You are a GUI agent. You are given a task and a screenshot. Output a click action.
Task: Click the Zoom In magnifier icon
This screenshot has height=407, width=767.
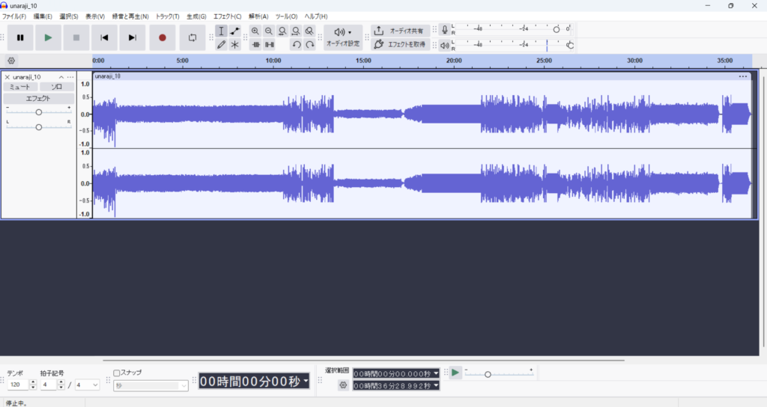pos(255,31)
